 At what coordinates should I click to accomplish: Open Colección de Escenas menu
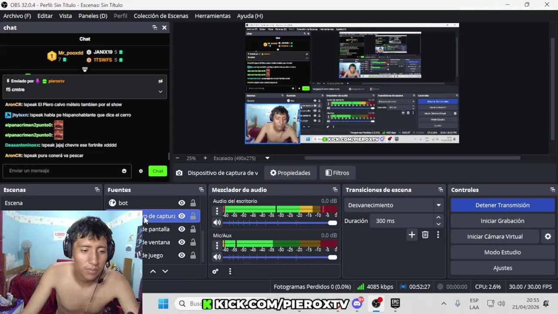161,16
